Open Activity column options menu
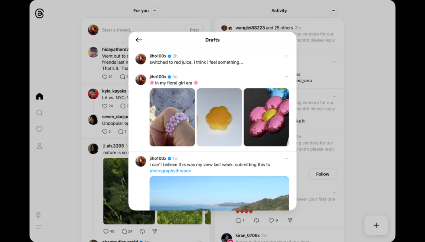This screenshot has height=242, width=425. (x=333, y=11)
